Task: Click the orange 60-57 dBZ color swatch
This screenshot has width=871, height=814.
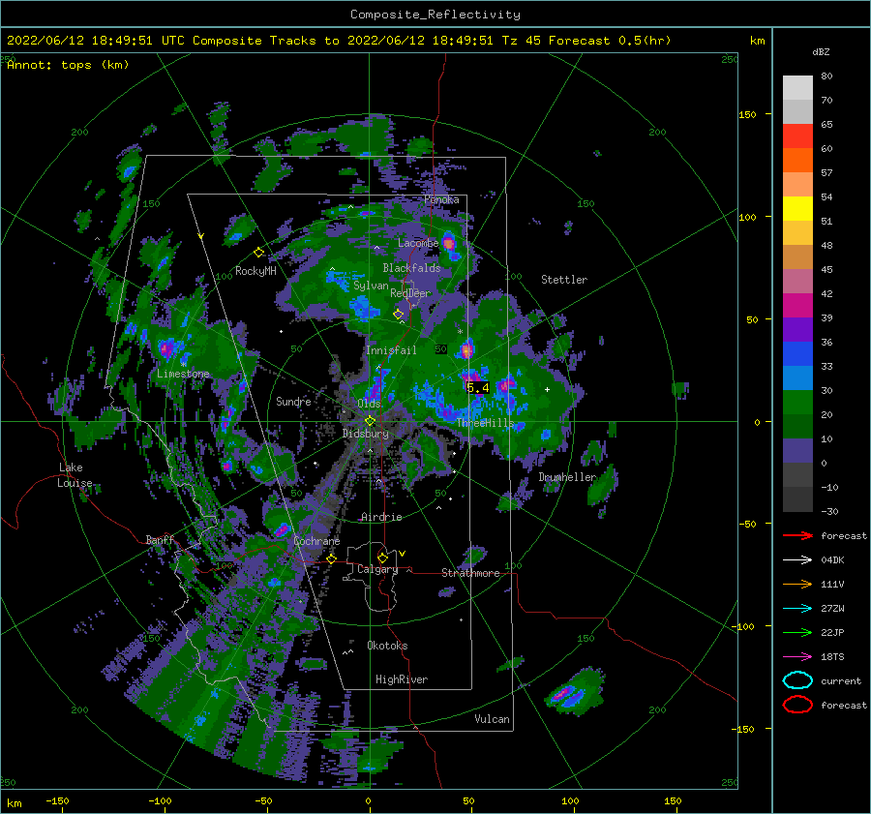Action: pyautogui.click(x=797, y=161)
